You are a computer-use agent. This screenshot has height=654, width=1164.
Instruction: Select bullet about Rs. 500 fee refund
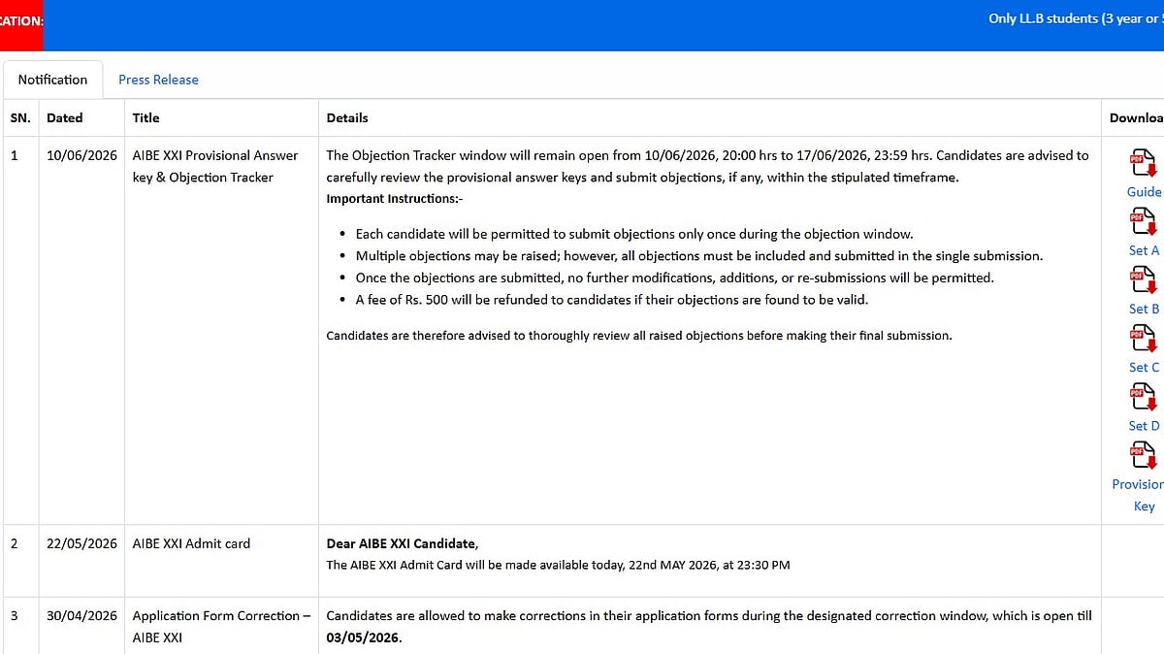click(x=612, y=300)
